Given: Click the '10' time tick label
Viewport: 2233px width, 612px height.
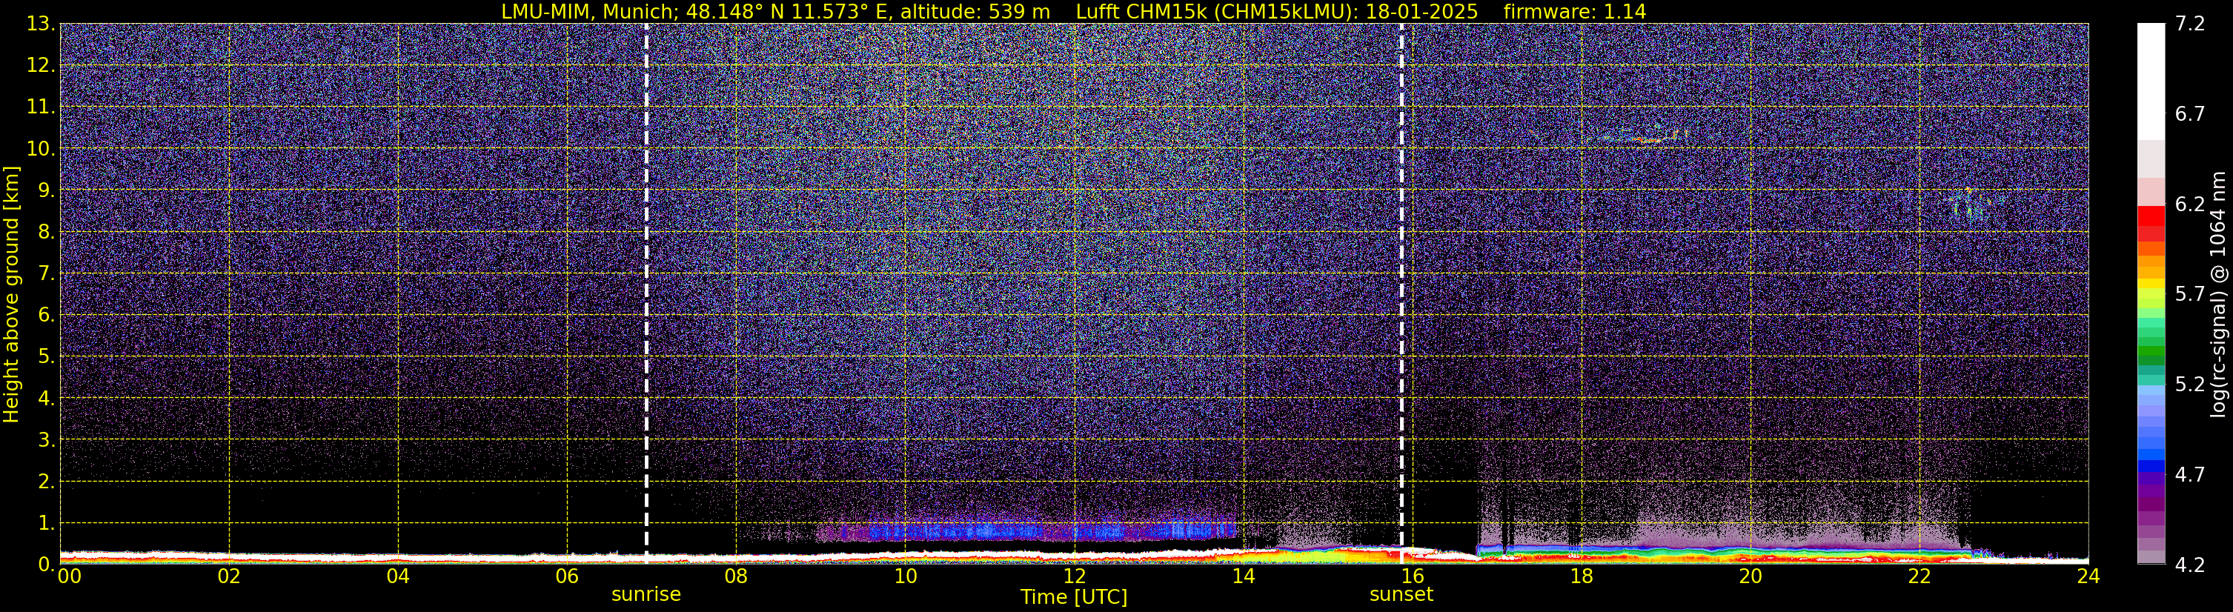Looking at the screenshot, I should point(905,576).
